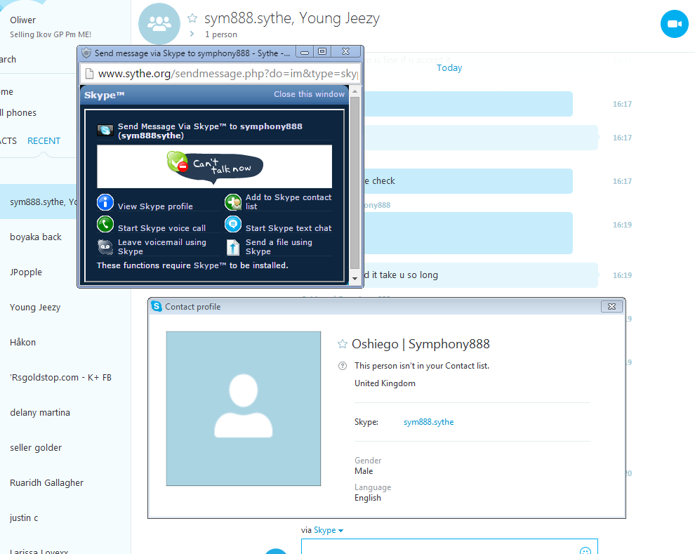Switch to the RECENT tab
695x554 pixels.
44,141
